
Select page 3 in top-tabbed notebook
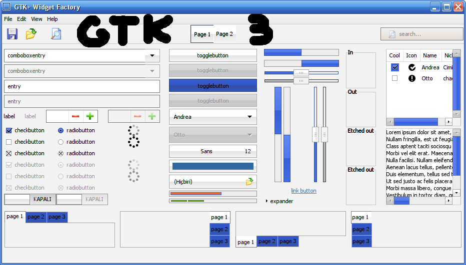pyautogui.click(x=57, y=217)
